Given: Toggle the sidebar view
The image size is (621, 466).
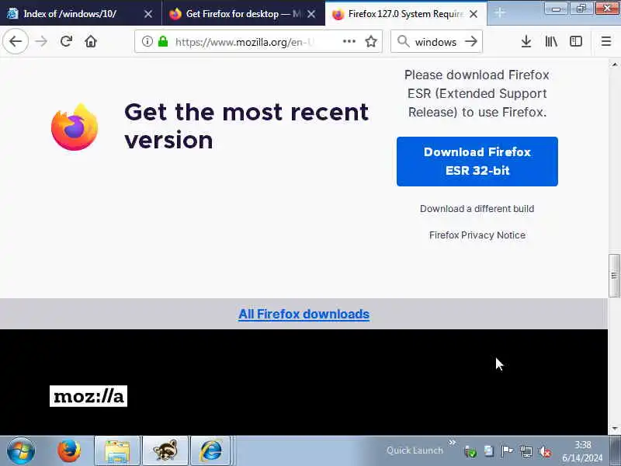Looking at the screenshot, I should point(575,41).
